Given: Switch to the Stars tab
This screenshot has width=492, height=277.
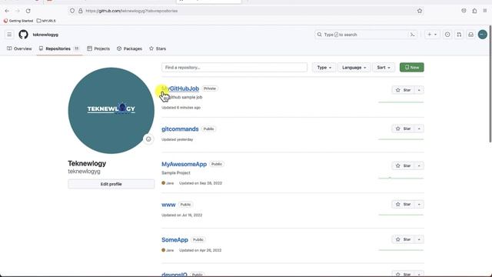Looking at the screenshot, I should 158,48.
